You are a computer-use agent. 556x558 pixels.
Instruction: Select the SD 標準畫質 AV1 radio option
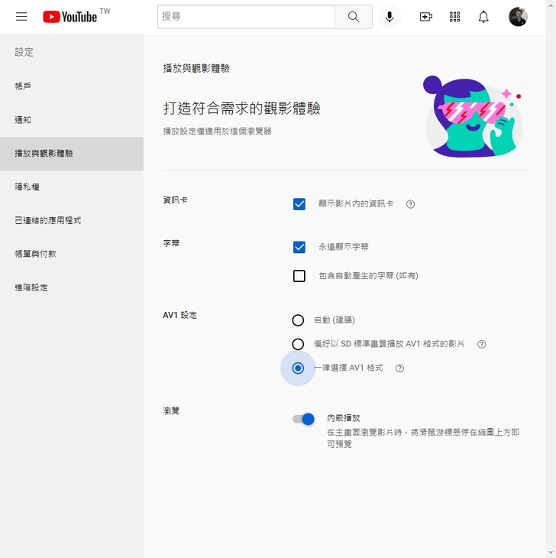[x=298, y=344]
